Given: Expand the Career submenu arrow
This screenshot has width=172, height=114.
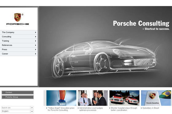Looking at the screenshot, I should pyautogui.click(x=36, y=54).
